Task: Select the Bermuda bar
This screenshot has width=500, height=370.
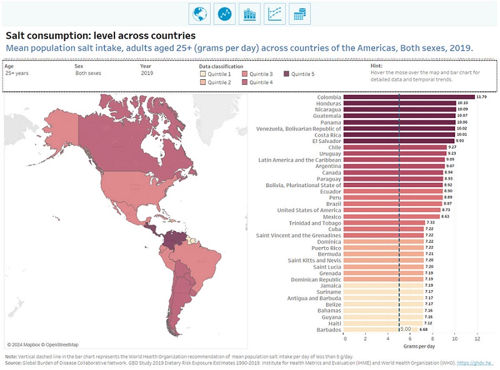Action: [384, 254]
